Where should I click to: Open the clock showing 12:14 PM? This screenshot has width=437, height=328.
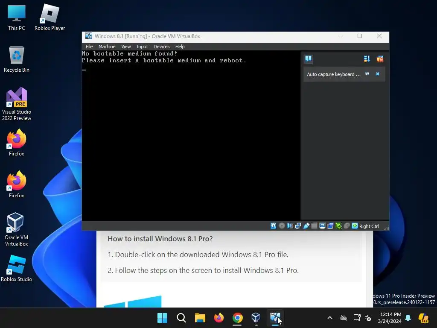point(390,318)
